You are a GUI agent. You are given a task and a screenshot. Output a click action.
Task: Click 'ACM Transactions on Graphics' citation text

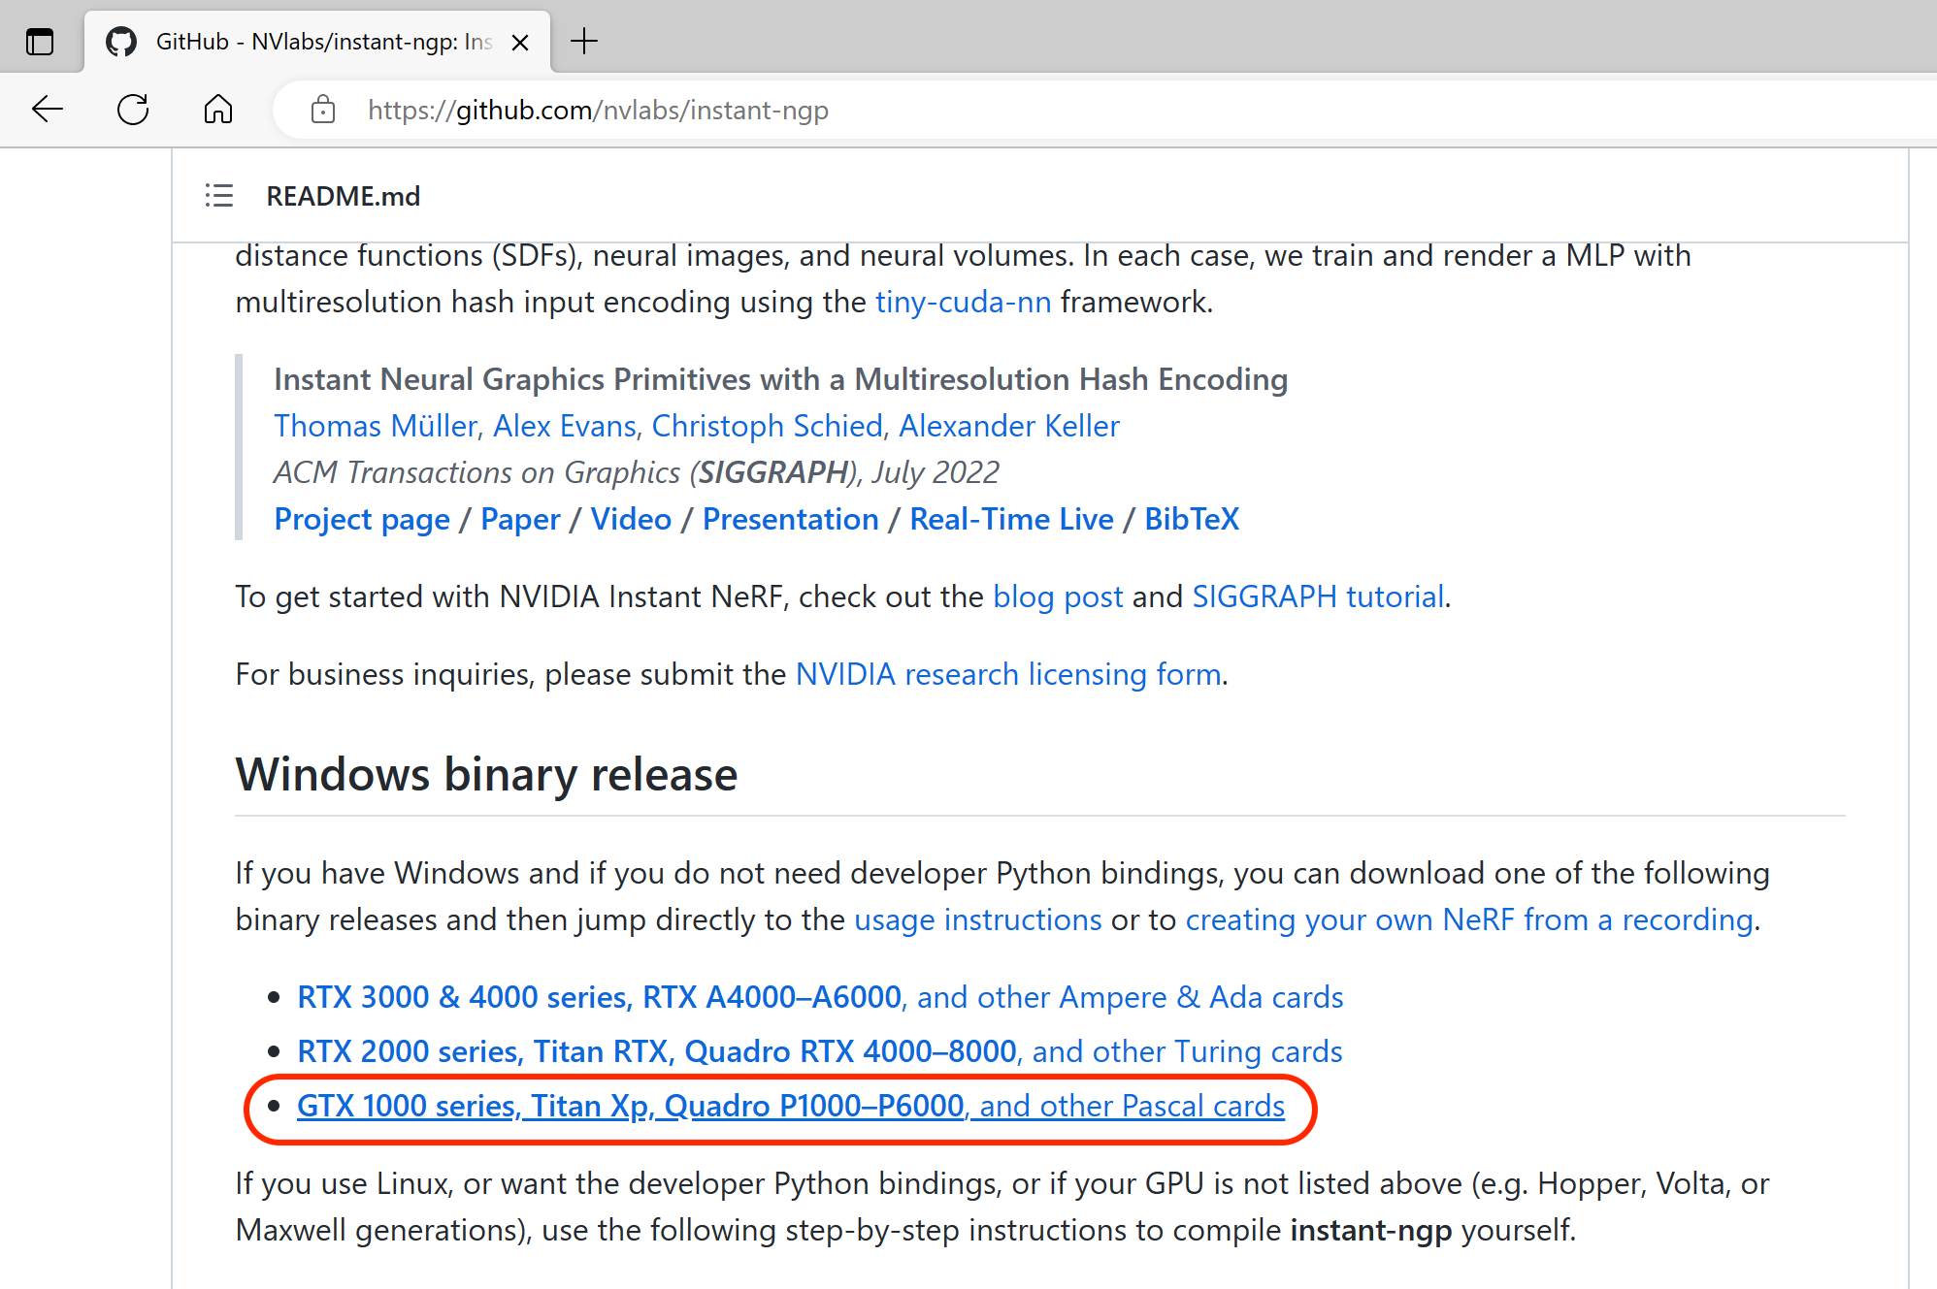click(637, 472)
